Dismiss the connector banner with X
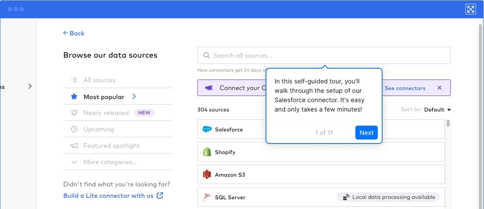 tap(440, 88)
